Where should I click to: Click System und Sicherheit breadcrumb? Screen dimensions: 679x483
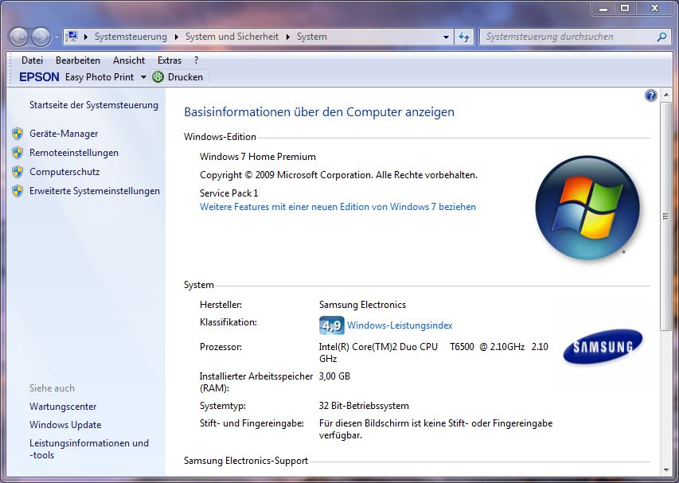coord(232,37)
